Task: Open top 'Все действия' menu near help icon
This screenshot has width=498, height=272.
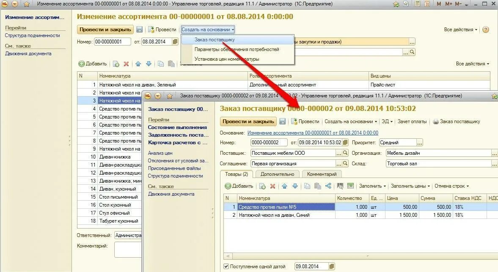Action: [460, 30]
